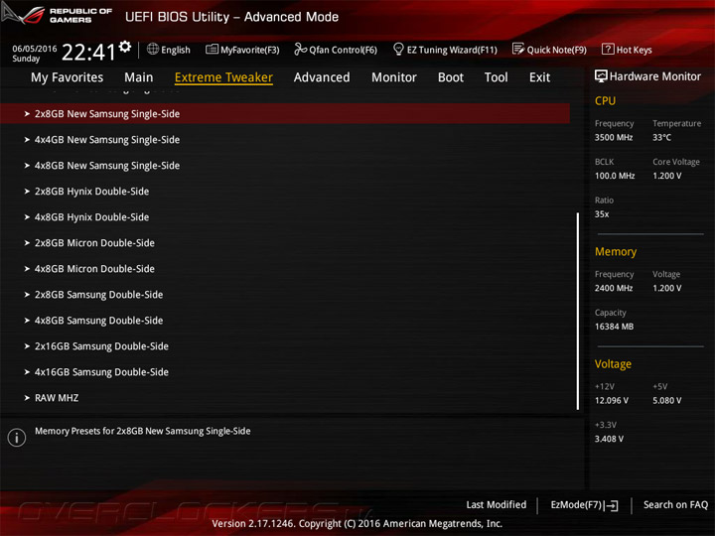Expand 2x8GB New Samsung Single-Side arrow
Screen dimensions: 715x536
(27, 114)
